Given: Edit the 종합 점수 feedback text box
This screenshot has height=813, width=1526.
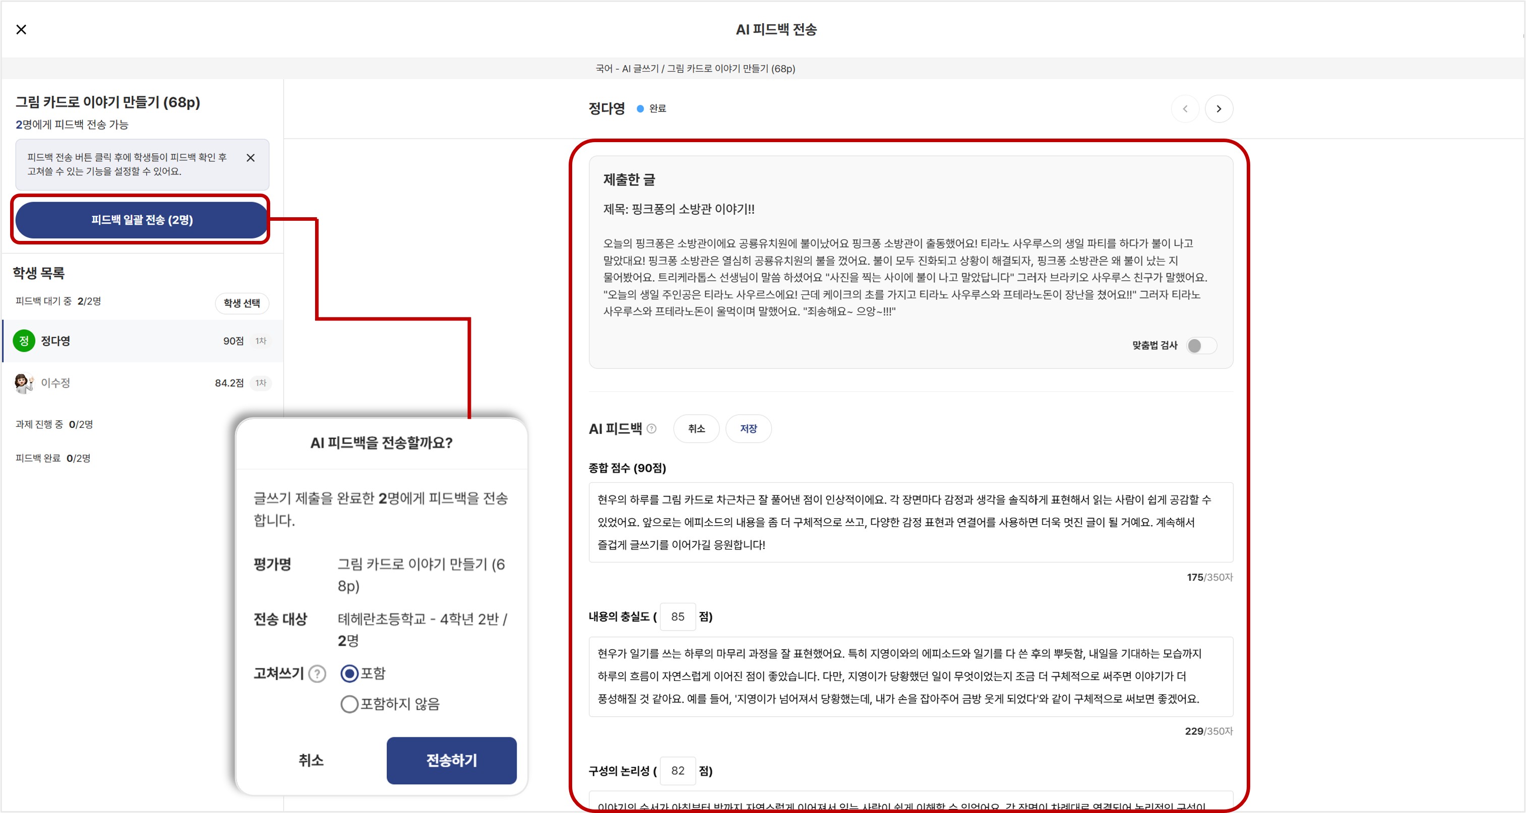Looking at the screenshot, I should [x=910, y=522].
